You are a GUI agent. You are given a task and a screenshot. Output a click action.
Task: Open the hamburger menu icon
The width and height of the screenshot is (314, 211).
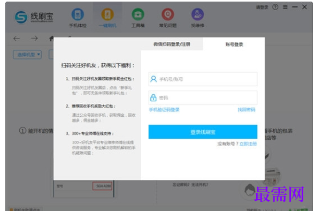click(285, 7)
